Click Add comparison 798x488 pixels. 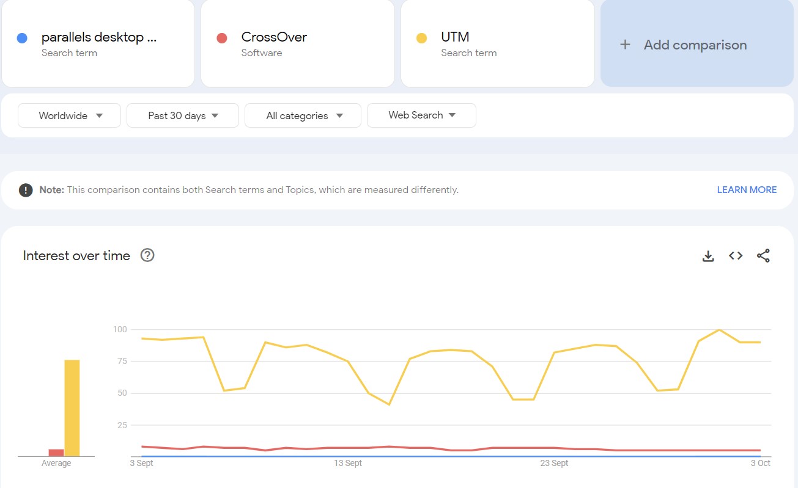click(x=697, y=43)
